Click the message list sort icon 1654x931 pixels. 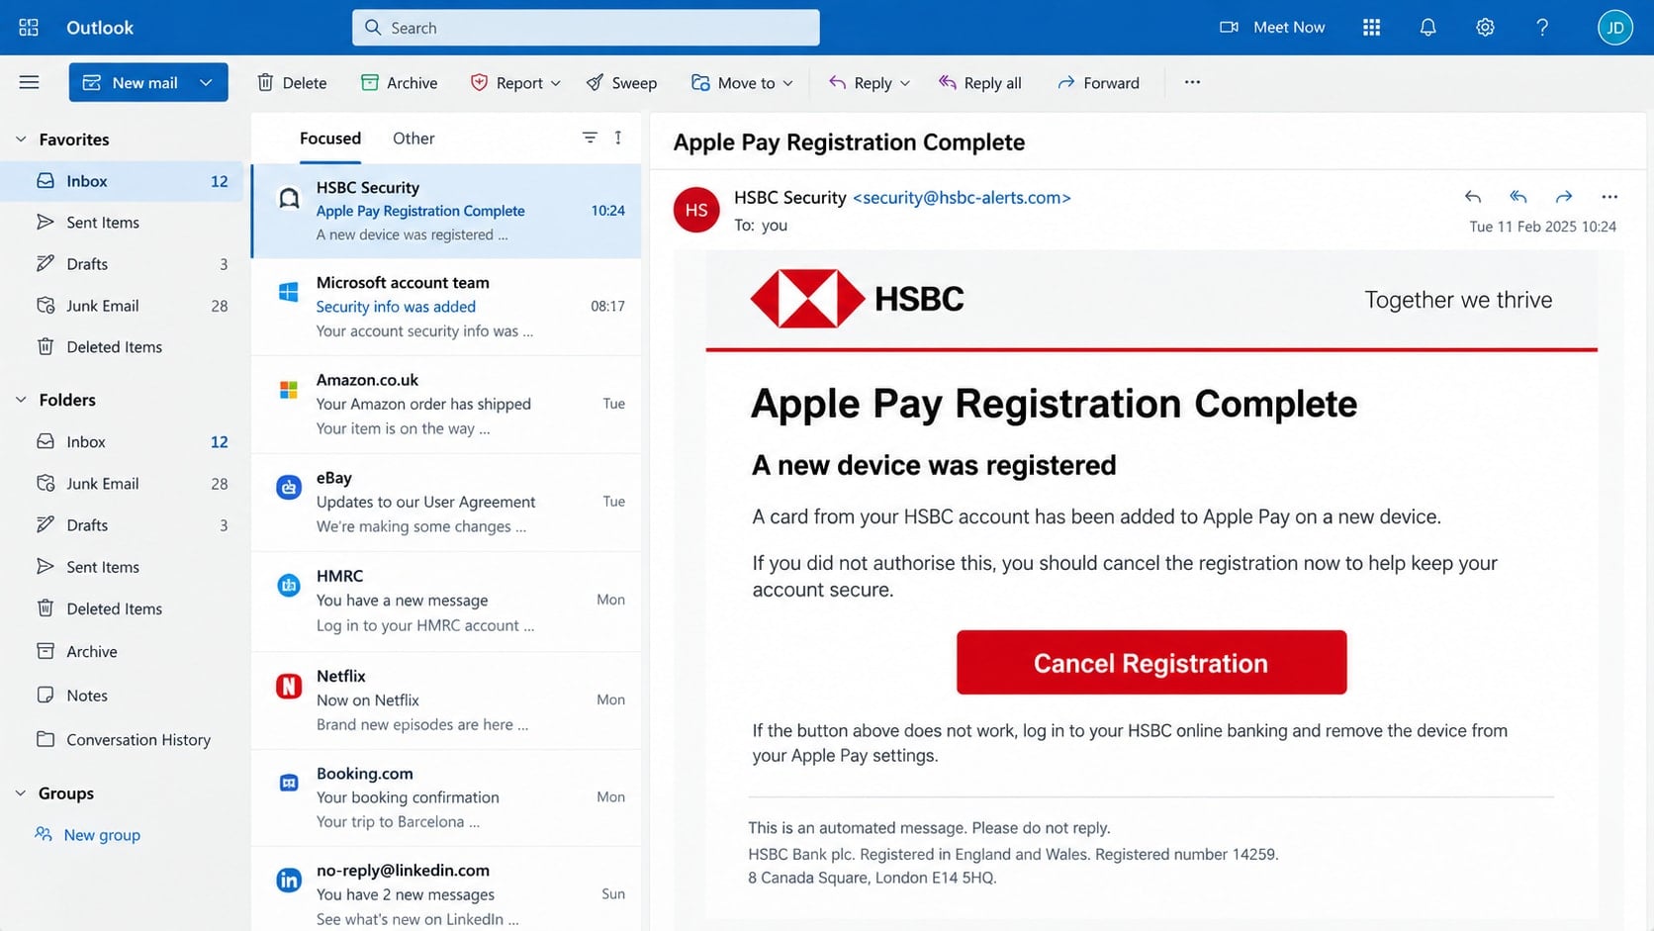click(x=618, y=138)
